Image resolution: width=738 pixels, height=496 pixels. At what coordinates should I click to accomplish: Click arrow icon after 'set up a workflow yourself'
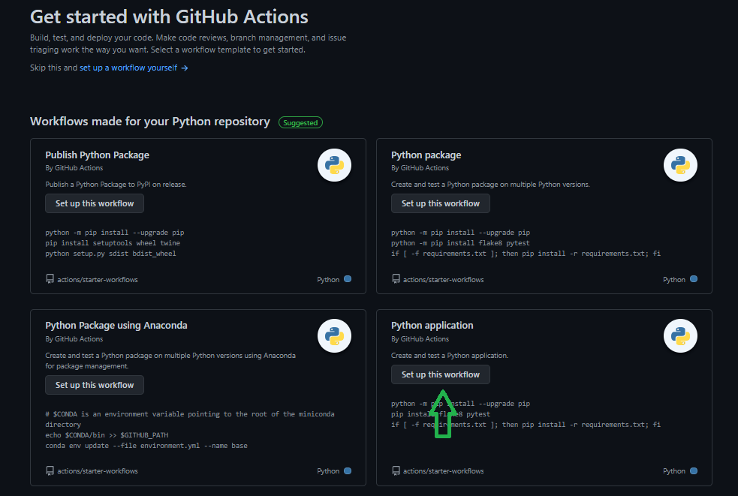[x=185, y=68]
